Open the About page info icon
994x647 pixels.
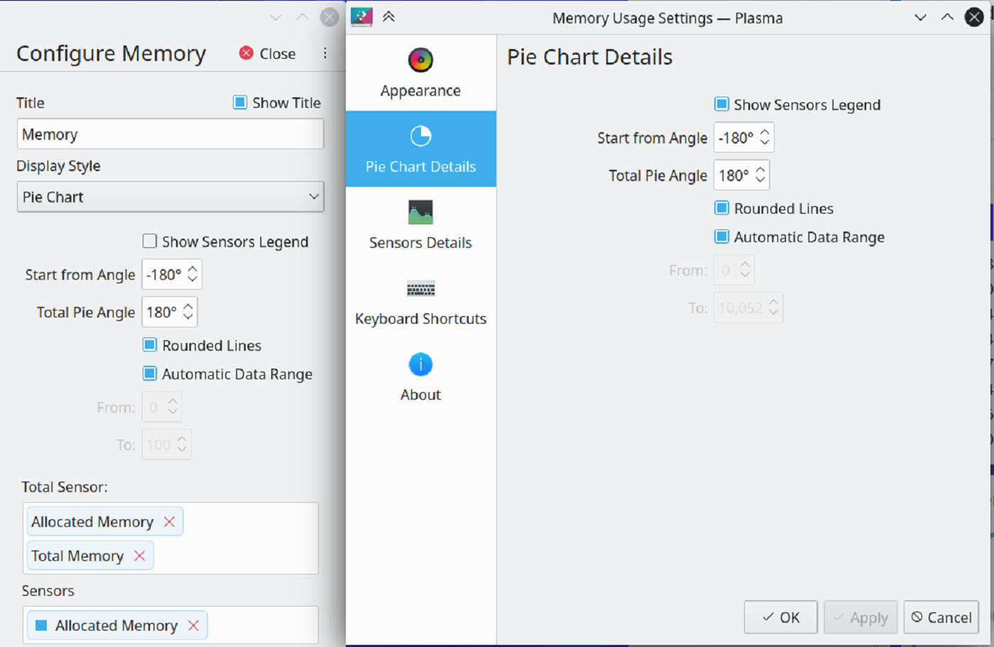tap(420, 364)
